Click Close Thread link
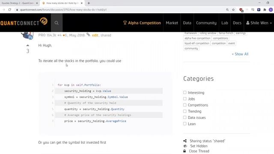Image resolution: width=274 pixels, height=154 pixels. (199, 151)
